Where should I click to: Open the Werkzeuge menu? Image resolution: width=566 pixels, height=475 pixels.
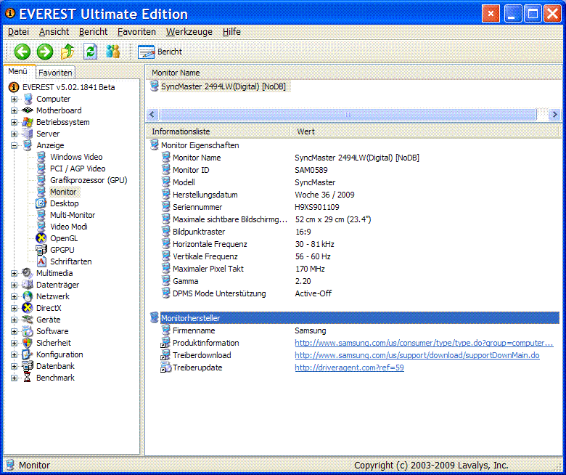click(189, 32)
